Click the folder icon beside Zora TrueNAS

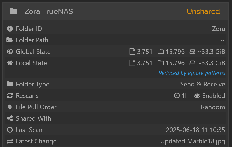[x=13, y=11]
